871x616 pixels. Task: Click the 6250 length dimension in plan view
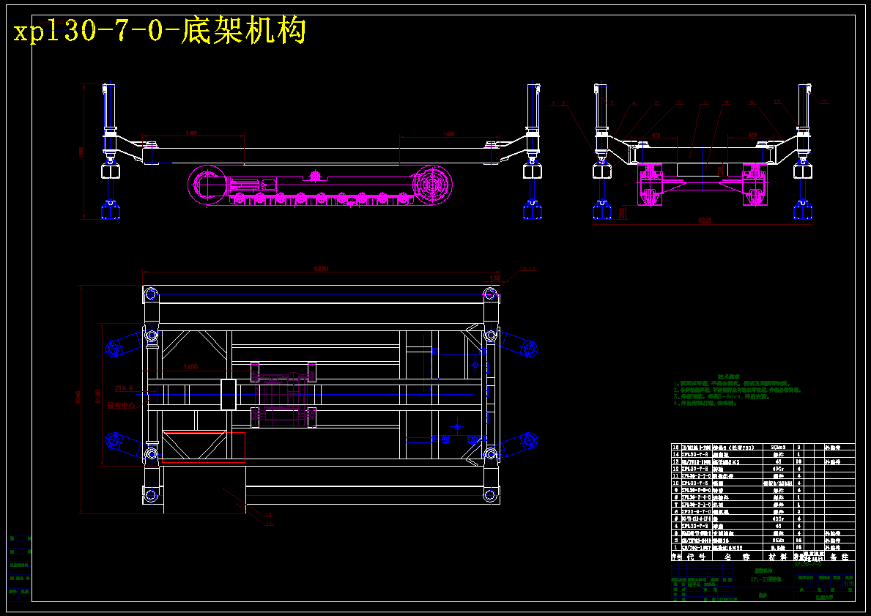pos(321,269)
